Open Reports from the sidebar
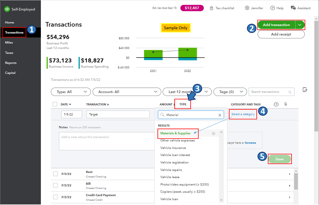Screen dimensions: 319x205 tap(11, 63)
